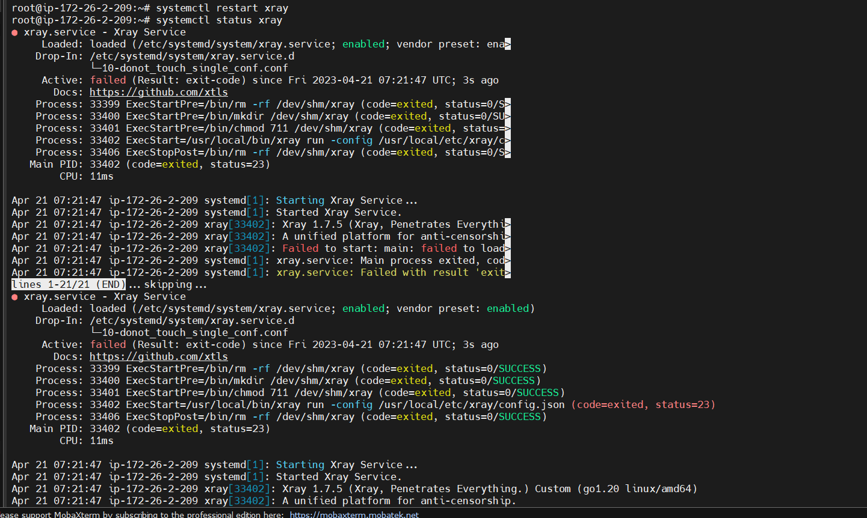Click the red 'failed' Active state text
Viewport: 867px width, 518px height.
tap(107, 79)
